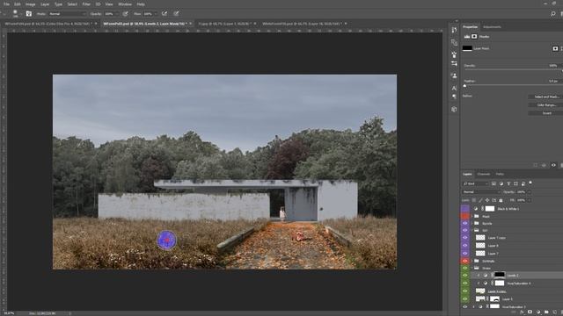The image size is (563, 316).
Task: Toggle lock transparent pixels icon
Action: (474, 200)
